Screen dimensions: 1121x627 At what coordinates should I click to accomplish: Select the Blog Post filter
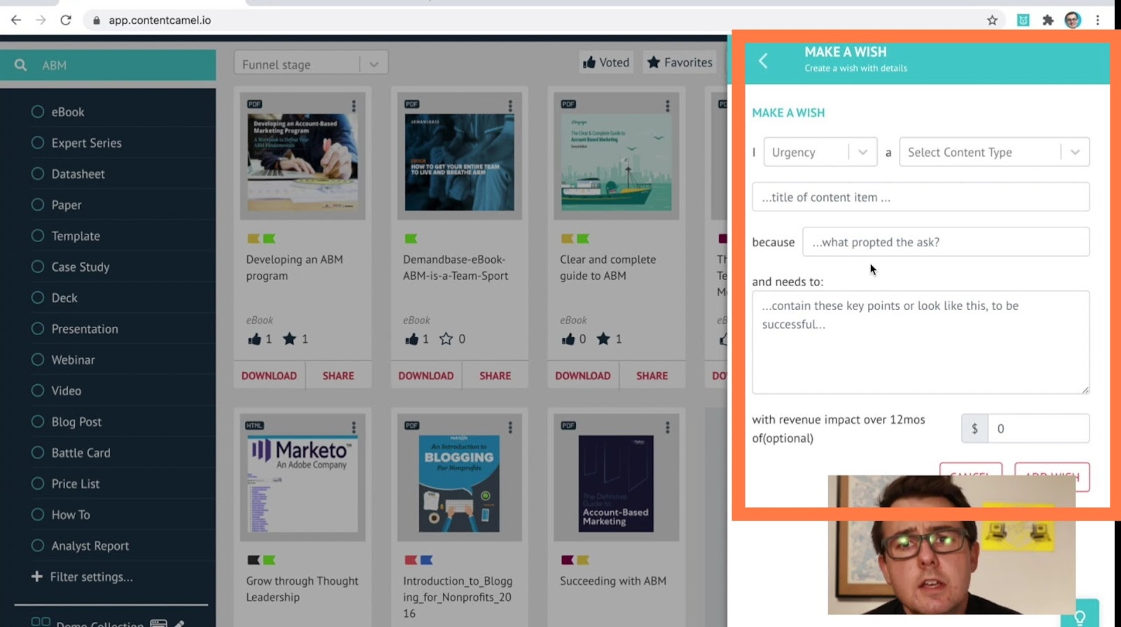pyautogui.click(x=38, y=422)
